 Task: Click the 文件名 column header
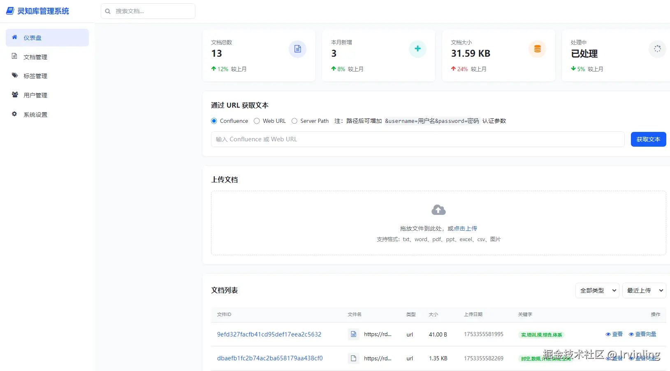(355, 315)
